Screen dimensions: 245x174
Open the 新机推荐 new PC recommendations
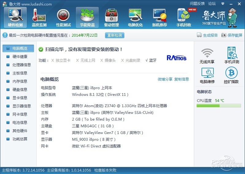(160, 17)
